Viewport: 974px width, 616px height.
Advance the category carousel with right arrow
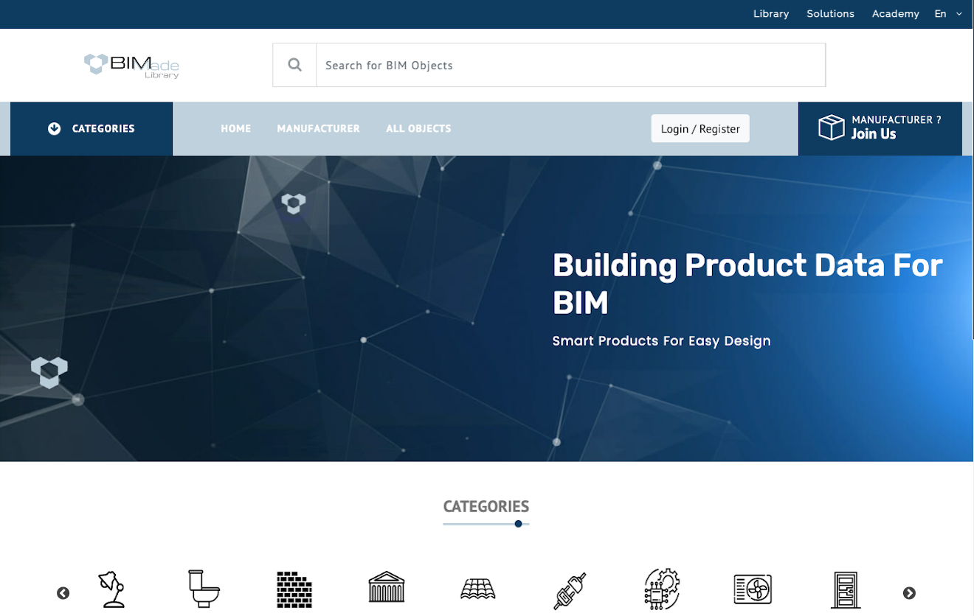tap(908, 592)
